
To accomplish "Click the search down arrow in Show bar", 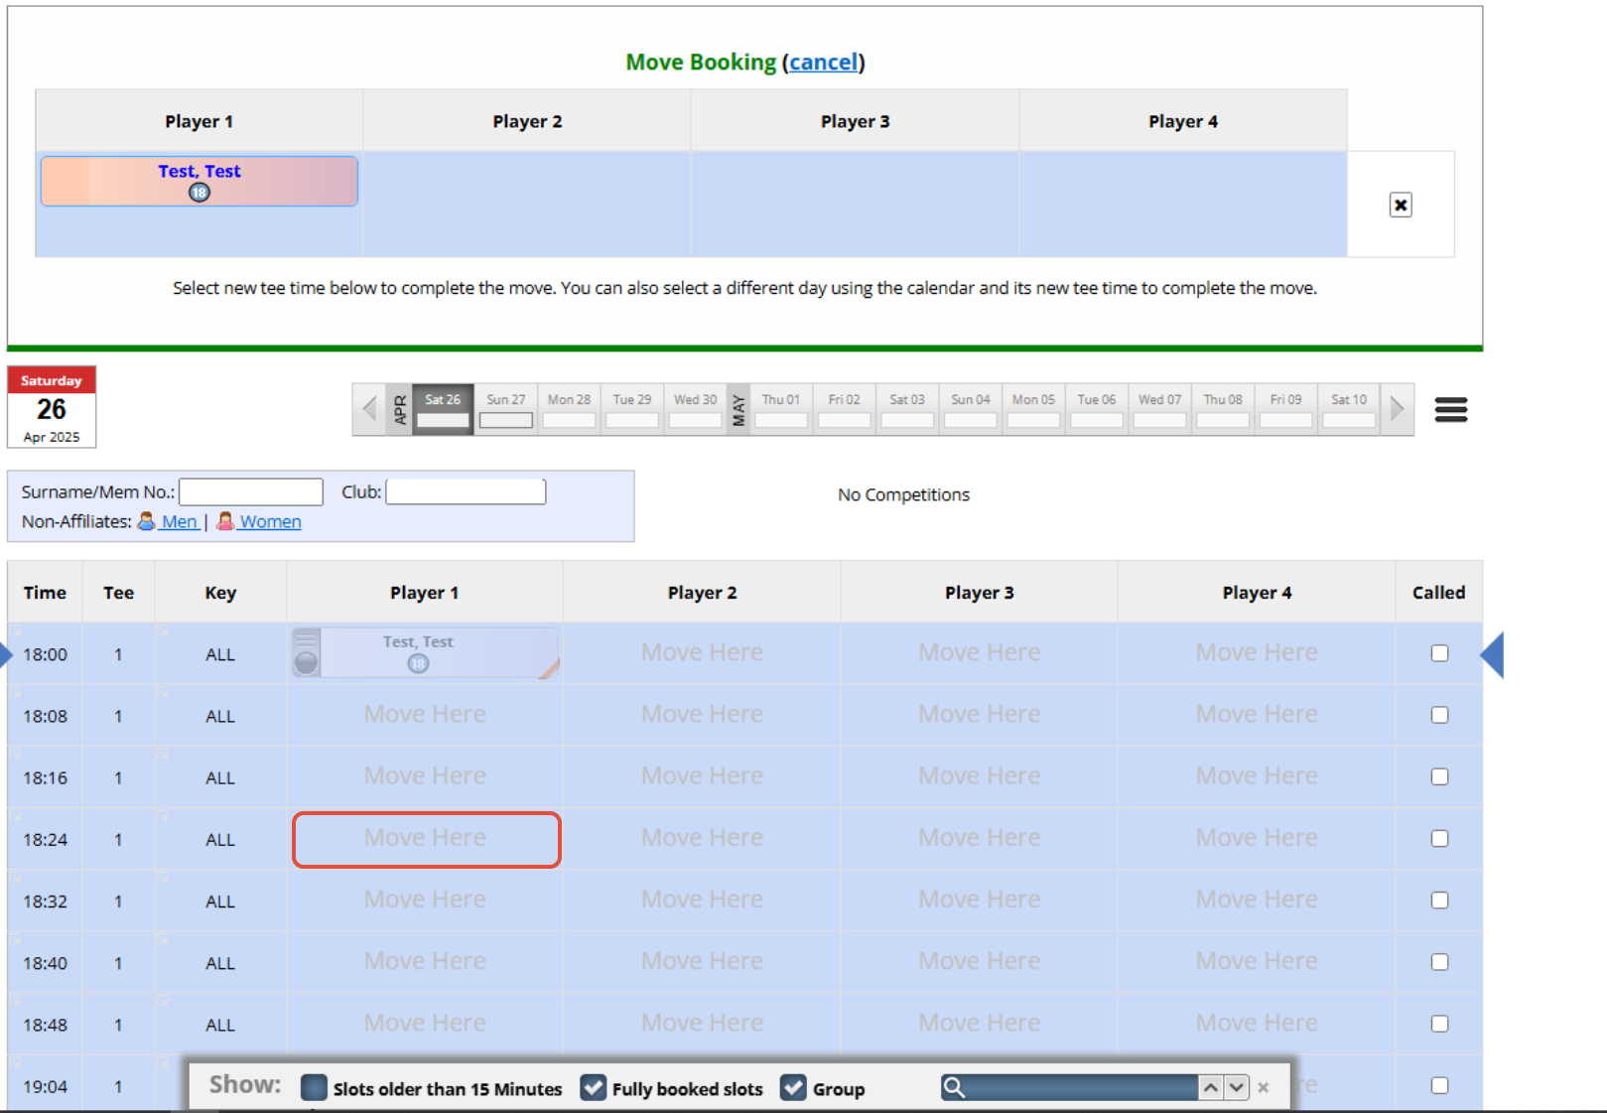I will coord(1236,1087).
